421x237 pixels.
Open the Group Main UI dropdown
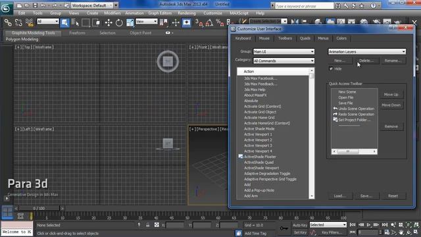pyautogui.click(x=284, y=51)
